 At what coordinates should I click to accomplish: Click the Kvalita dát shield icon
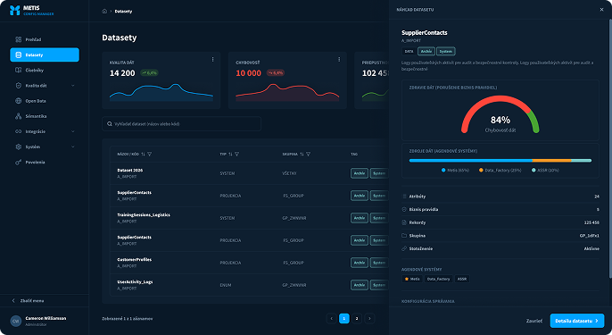[19, 86]
